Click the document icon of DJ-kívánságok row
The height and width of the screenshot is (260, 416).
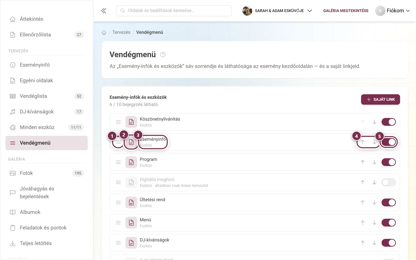click(x=131, y=243)
